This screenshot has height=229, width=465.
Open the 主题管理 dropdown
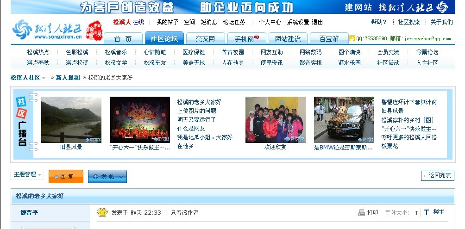point(27,175)
